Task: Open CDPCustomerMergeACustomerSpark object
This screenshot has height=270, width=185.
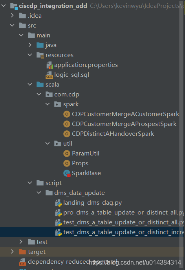Action: click(x=125, y=114)
